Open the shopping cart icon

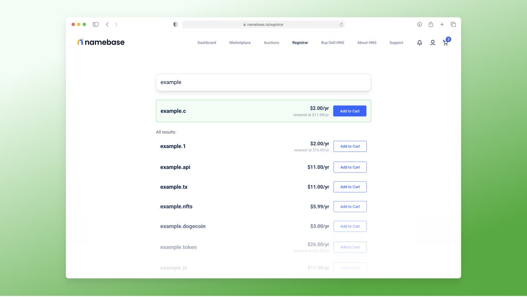click(445, 43)
